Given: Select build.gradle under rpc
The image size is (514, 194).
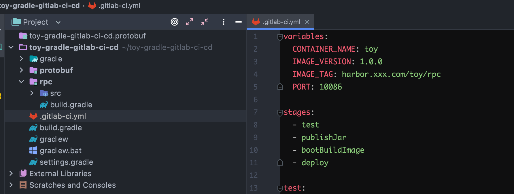Looking at the screenshot, I should [x=71, y=105].
